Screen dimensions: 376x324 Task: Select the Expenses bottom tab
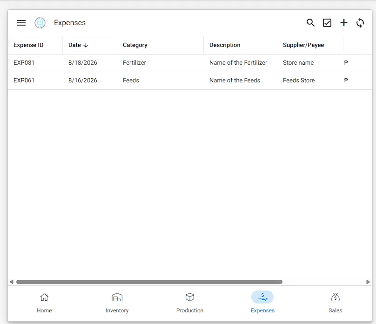click(262, 303)
